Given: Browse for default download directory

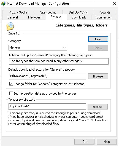Looking at the screenshot, I should (x=98, y=76).
